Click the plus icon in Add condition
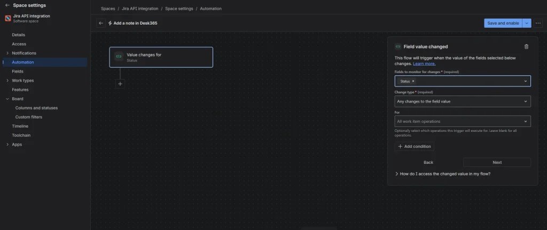The width and height of the screenshot is (547, 230). tap(400, 146)
